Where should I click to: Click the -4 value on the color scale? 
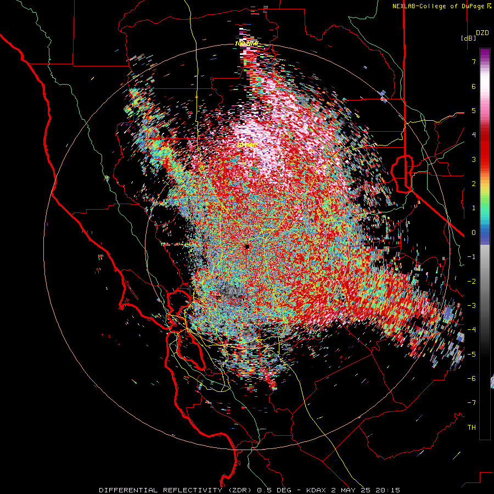471,330
